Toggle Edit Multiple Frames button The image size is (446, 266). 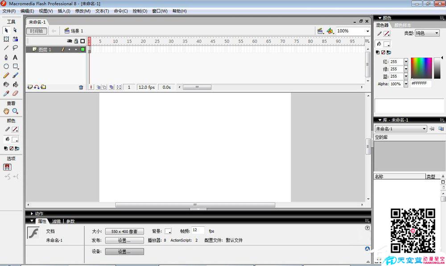(111, 87)
